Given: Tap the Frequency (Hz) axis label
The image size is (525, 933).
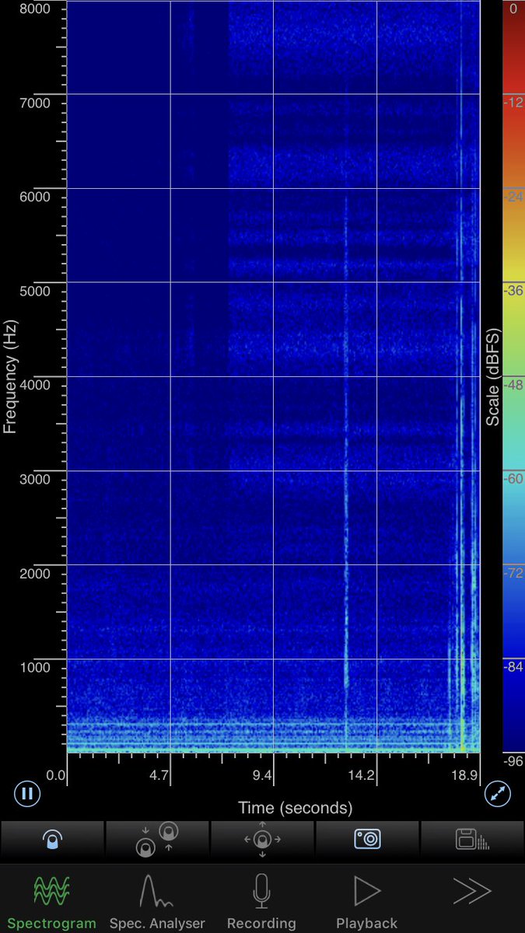Looking at the screenshot, I should [9, 376].
